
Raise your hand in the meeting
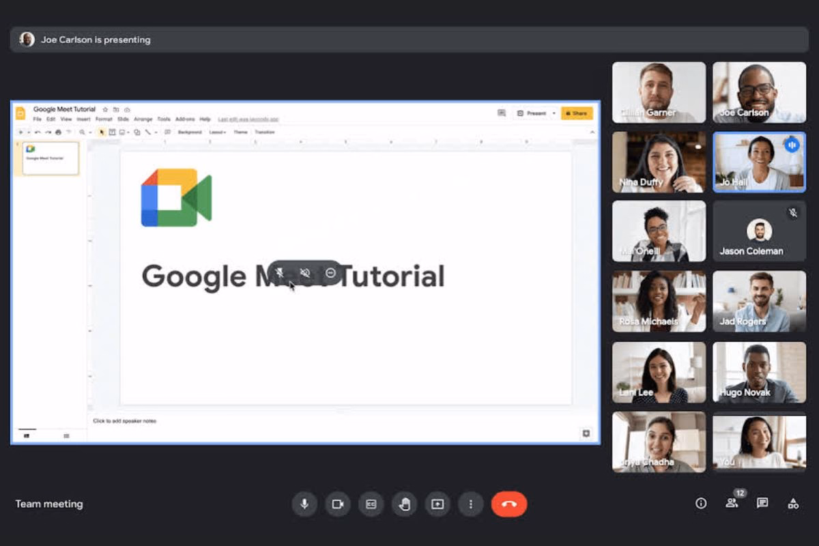point(404,504)
